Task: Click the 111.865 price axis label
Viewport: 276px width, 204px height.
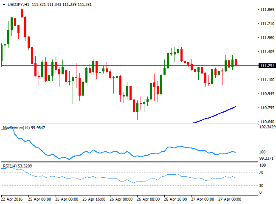Action: click(267, 10)
